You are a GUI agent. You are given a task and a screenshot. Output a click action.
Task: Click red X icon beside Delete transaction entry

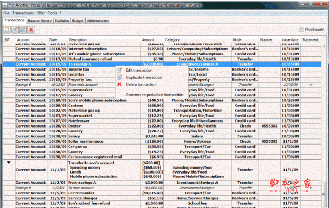(x=120, y=84)
